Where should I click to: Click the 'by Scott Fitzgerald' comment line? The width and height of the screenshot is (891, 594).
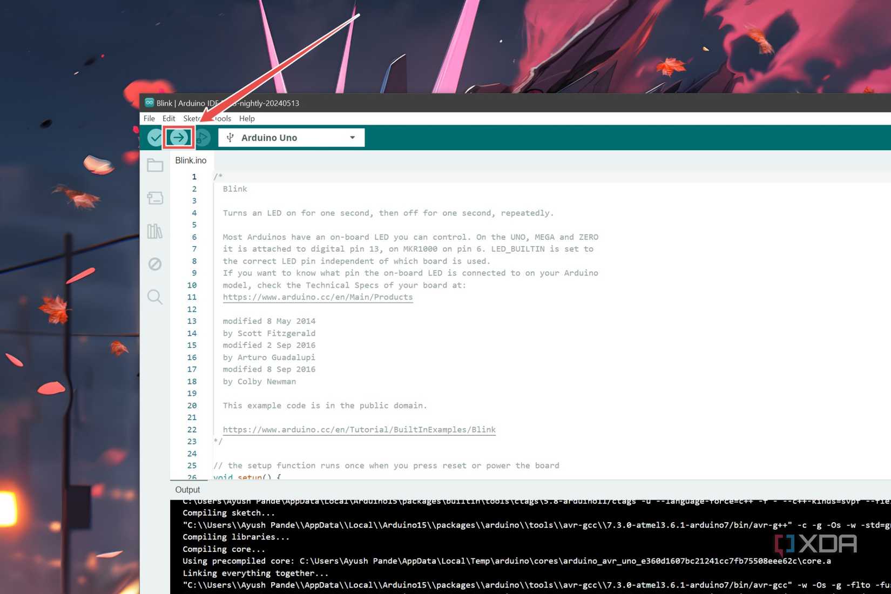coord(269,333)
